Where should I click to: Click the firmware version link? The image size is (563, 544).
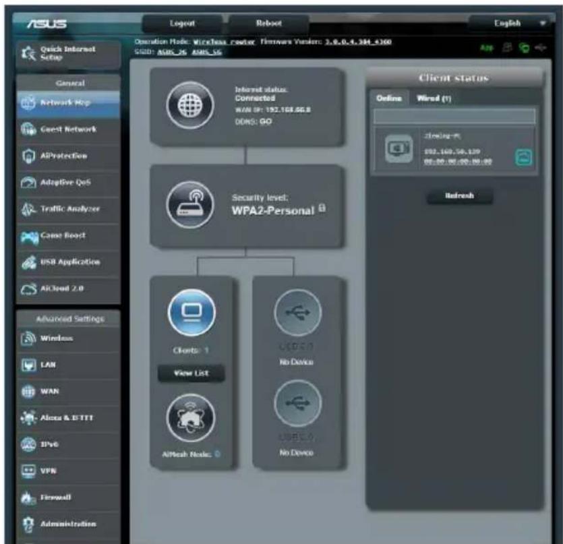click(x=358, y=42)
